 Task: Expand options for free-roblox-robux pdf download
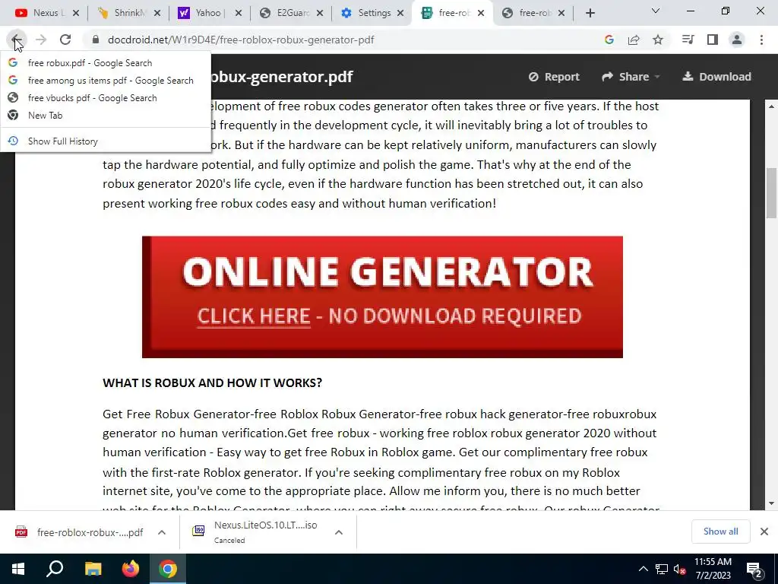pyautogui.click(x=162, y=532)
